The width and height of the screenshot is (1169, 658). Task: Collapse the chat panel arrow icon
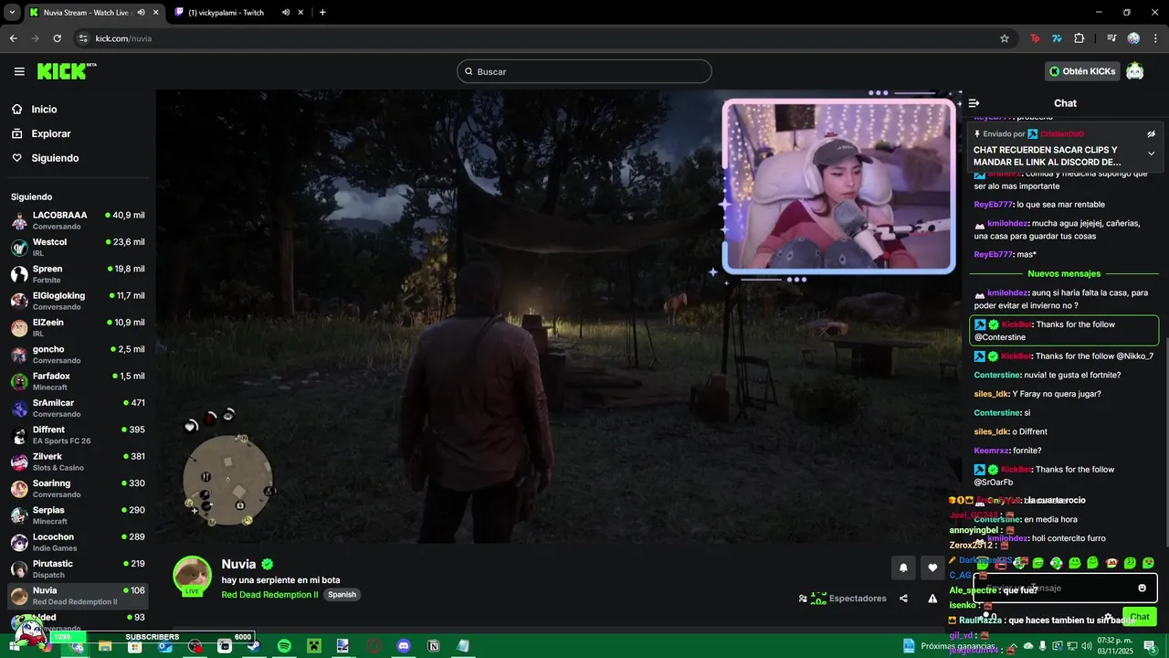tap(974, 103)
